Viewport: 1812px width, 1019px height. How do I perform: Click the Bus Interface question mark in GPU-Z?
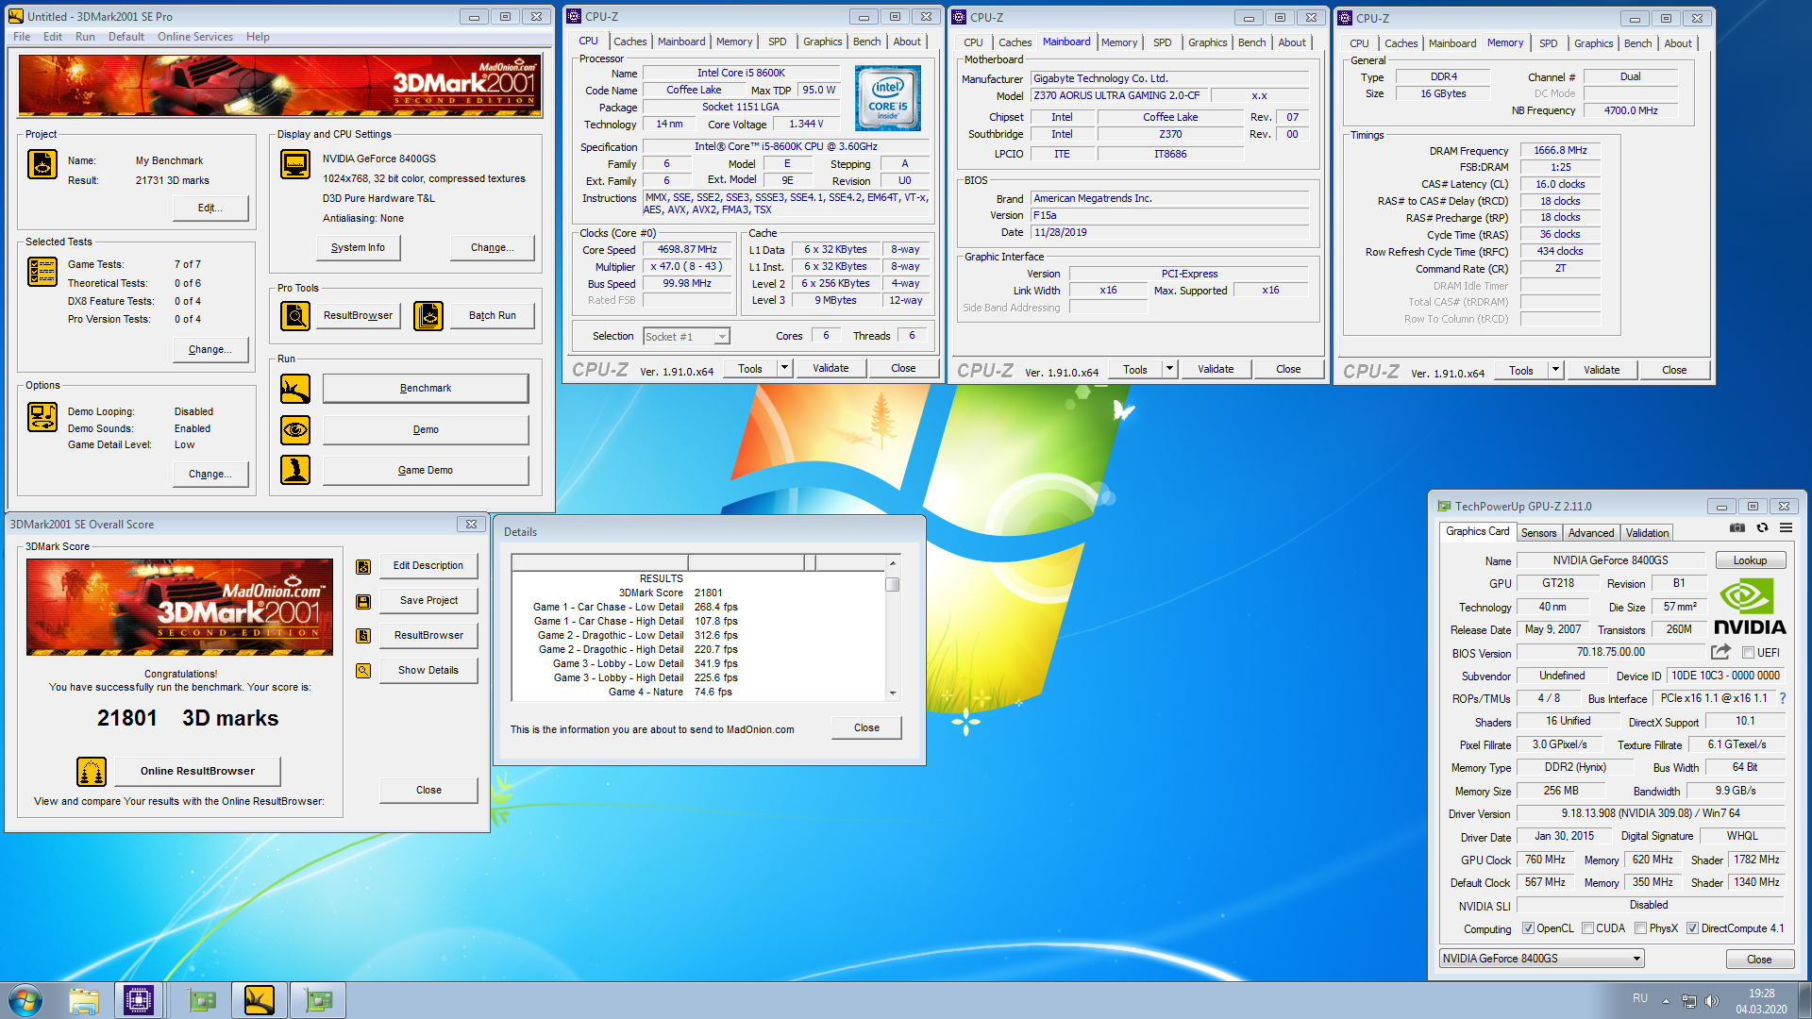[x=1783, y=698]
